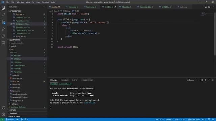This screenshot has width=216, height=121.
Task: Click the watch eye icon in status bar
Action: pos(17,119)
